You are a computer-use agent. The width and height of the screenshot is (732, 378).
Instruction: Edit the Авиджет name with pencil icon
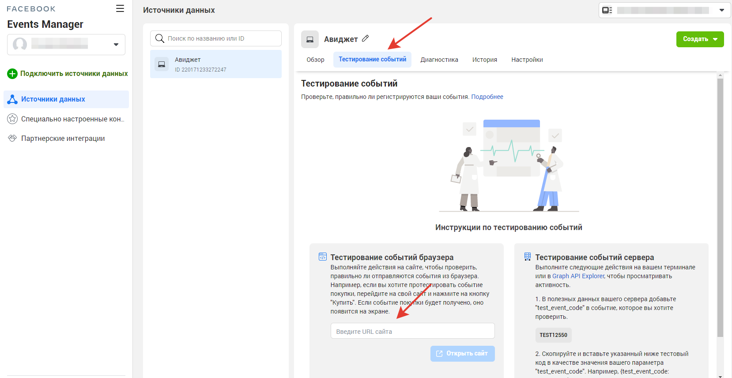tap(365, 38)
